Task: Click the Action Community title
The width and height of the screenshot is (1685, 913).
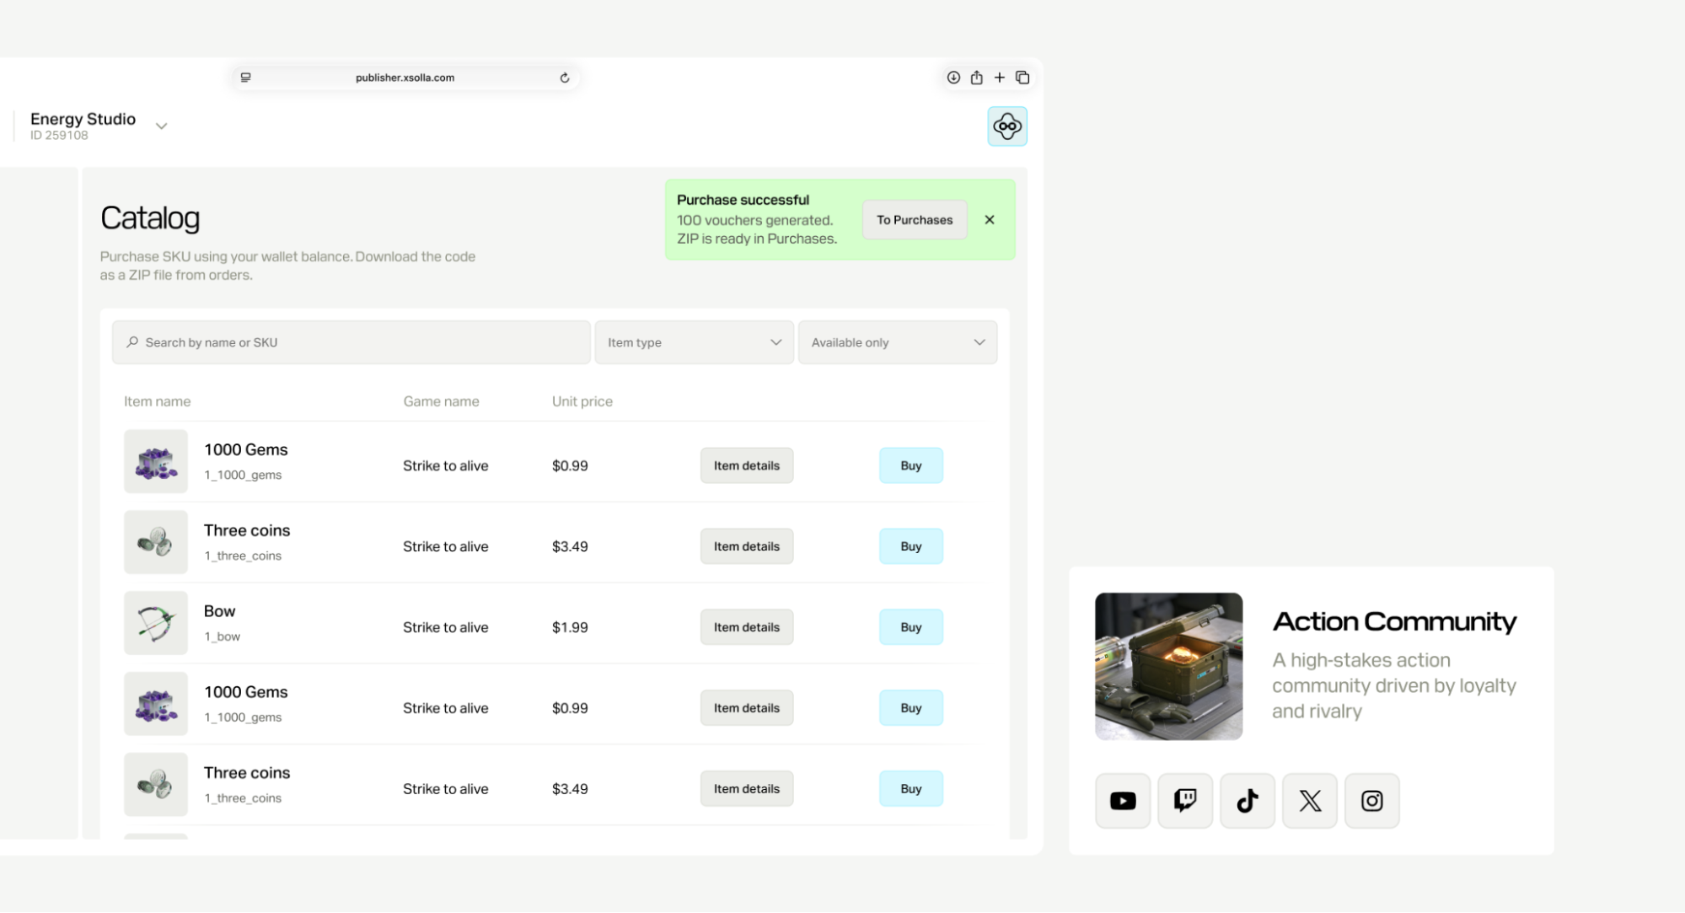Action: click(x=1394, y=621)
